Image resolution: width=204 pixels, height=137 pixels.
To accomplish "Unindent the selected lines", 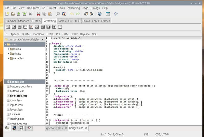I will [86, 14].
